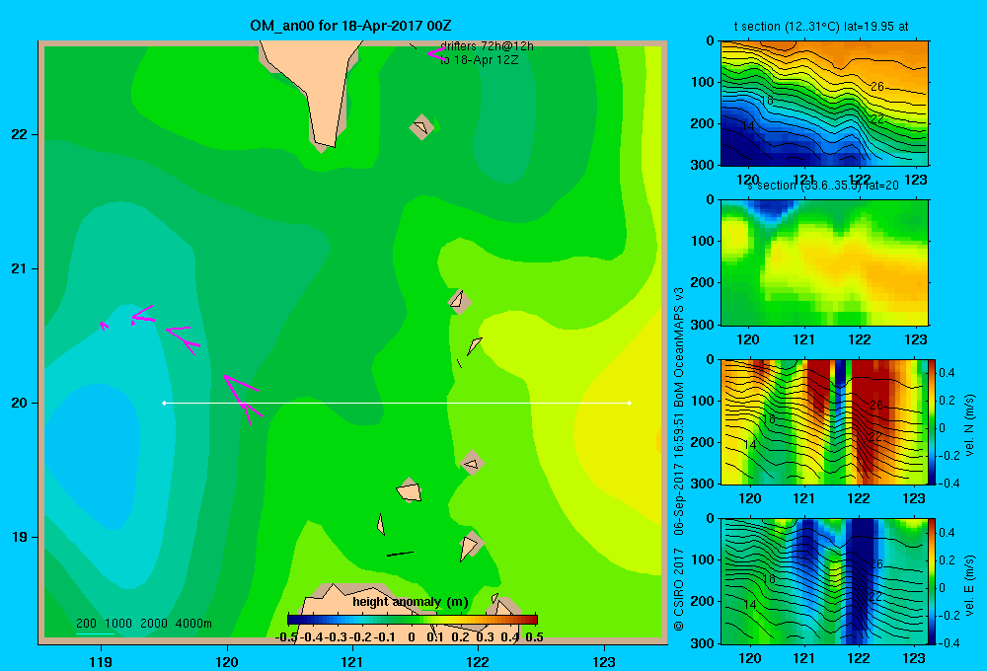The height and width of the screenshot is (671, 987).
Task: Open the eastward velocity section plot
Action: click(x=824, y=580)
